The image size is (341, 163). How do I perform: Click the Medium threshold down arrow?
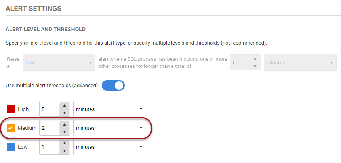pos(64,131)
